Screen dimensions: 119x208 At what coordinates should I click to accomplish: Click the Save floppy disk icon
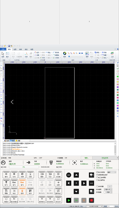click(x=9, y=46)
